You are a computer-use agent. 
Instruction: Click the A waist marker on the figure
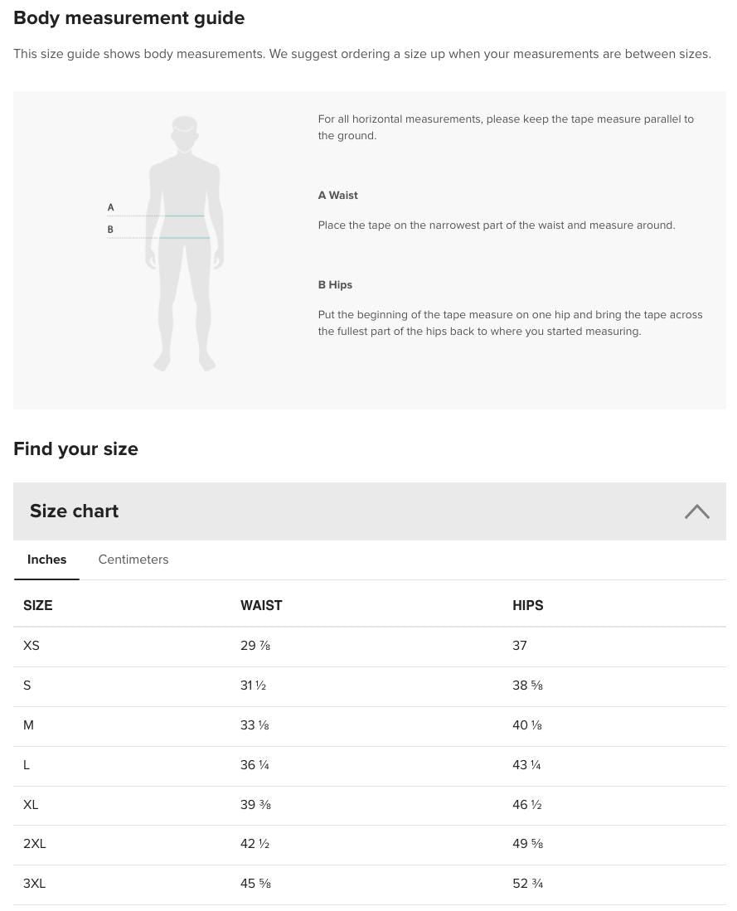coord(110,207)
